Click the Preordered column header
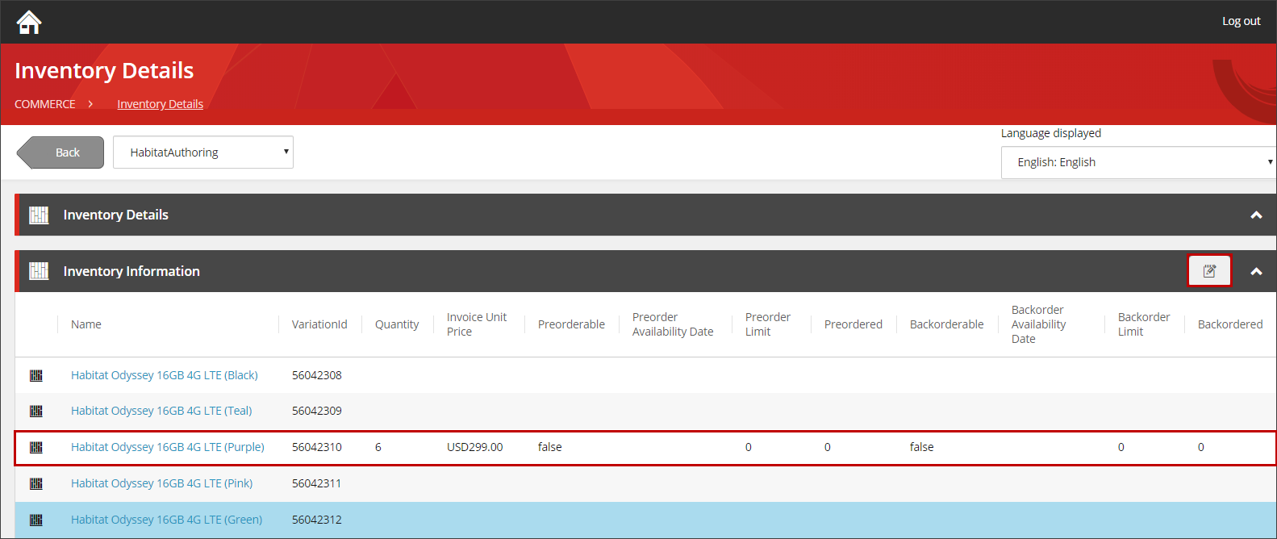Screen dimensions: 1277x539 (853, 324)
